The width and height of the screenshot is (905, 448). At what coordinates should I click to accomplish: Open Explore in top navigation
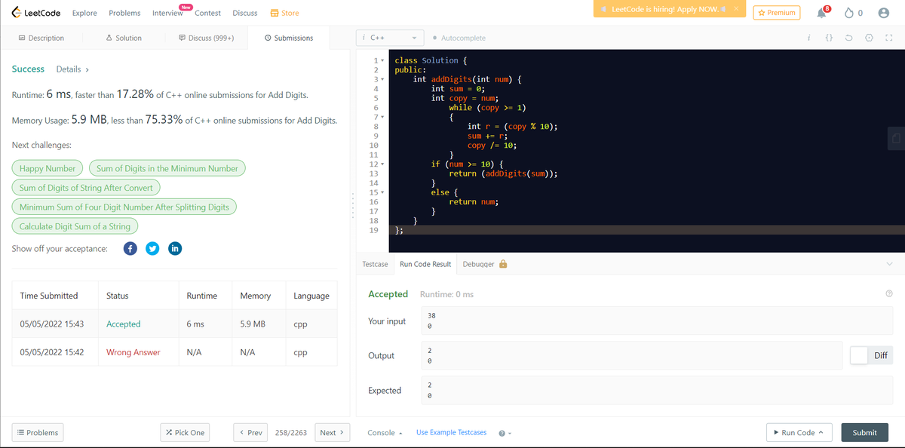click(84, 13)
